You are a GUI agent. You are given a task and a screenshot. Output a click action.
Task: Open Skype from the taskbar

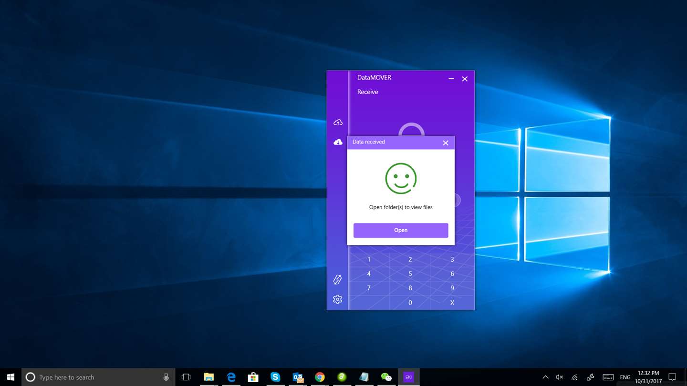click(275, 377)
